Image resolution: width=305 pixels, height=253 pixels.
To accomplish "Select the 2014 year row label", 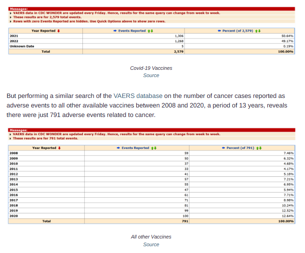I will pyautogui.click(x=14, y=185).
